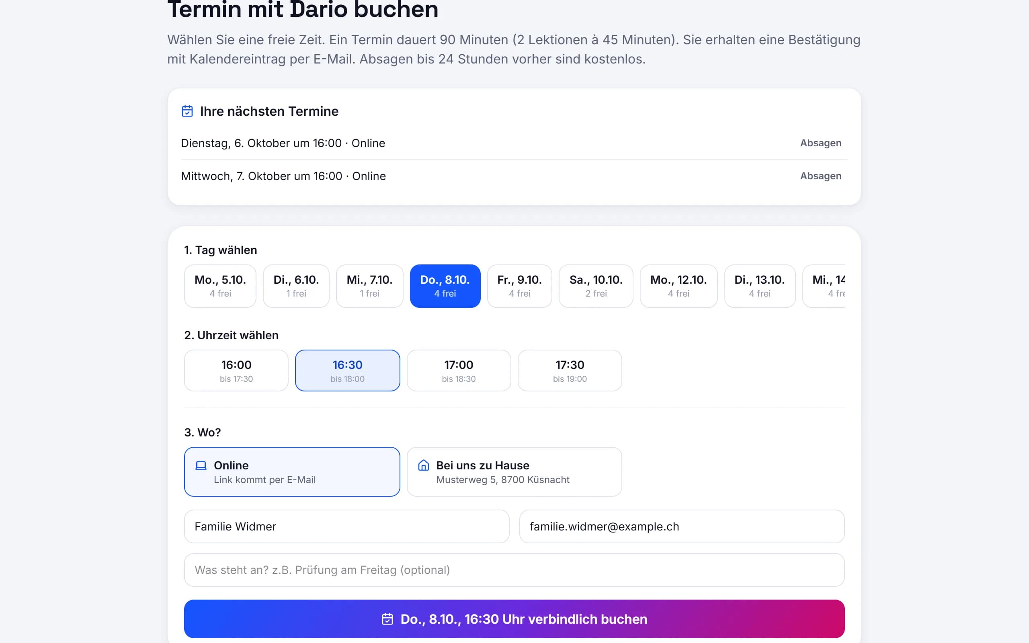Book Do., 8.10., 16:30 Uhr verbindlich
Image resolution: width=1029 pixels, height=643 pixels.
514,619
